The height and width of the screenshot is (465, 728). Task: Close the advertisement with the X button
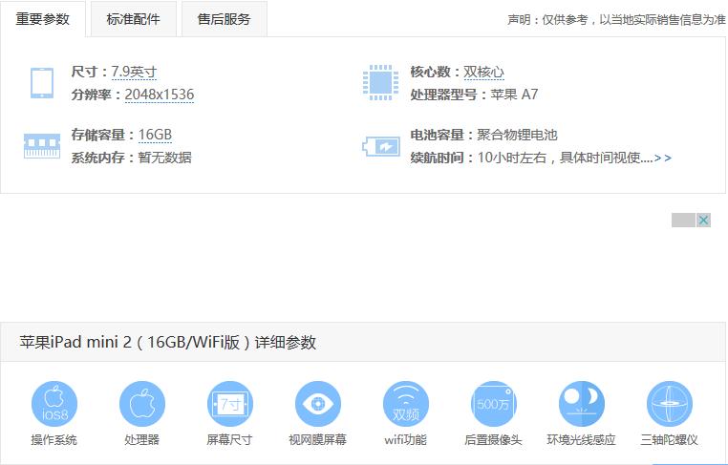click(703, 220)
